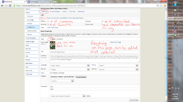This screenshot has width=183, height=102.
Task: Open the Avatar: Last Airbender Characters dropdown
Action: pos(67,96)
